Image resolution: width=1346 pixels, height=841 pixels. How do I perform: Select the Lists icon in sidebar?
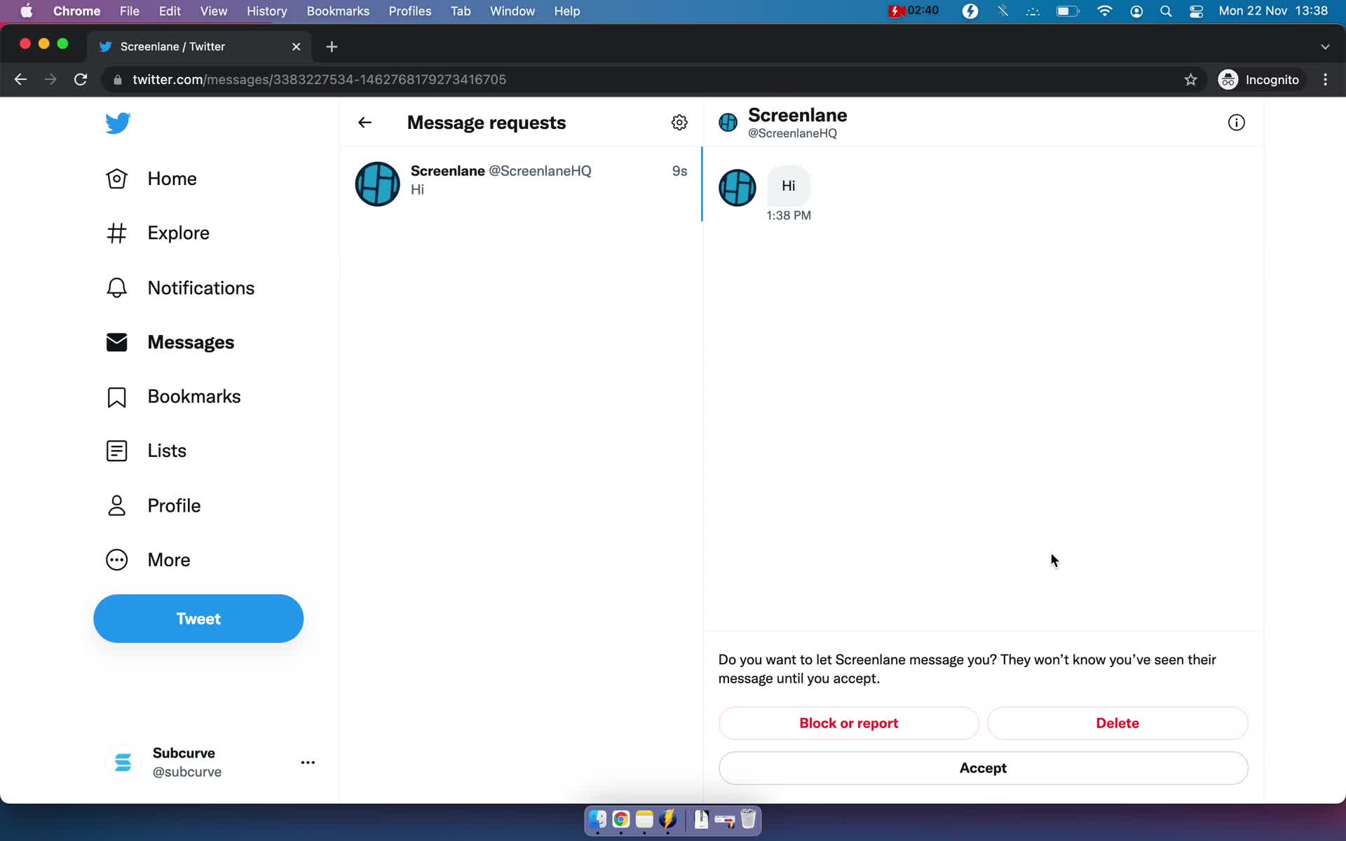tap(115, 451)
